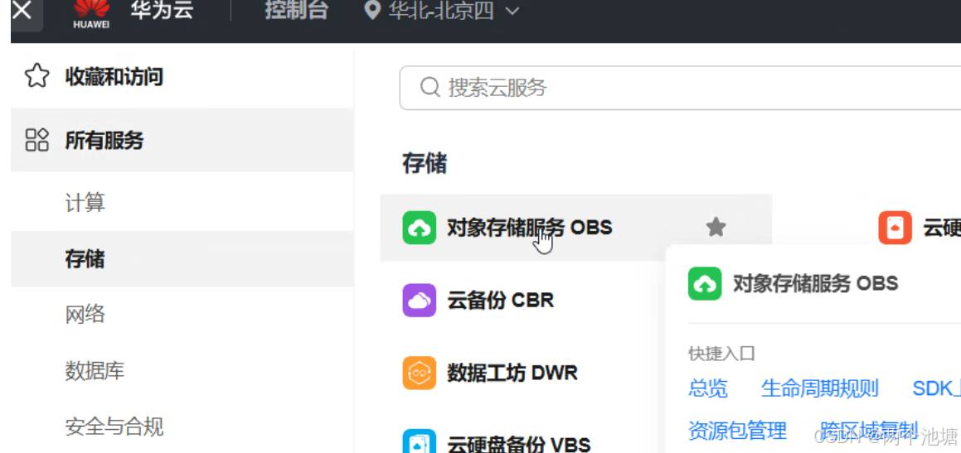Go to 控制台 console
The width and height of the screenshot is (961, 453).
(297, 11)
